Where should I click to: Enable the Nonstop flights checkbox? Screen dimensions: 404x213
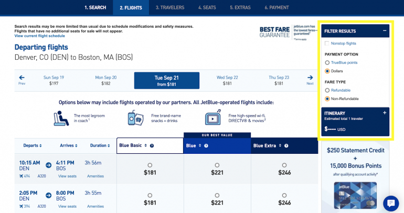point(327,43)
